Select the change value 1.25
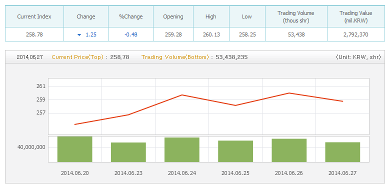 [91, 34]
